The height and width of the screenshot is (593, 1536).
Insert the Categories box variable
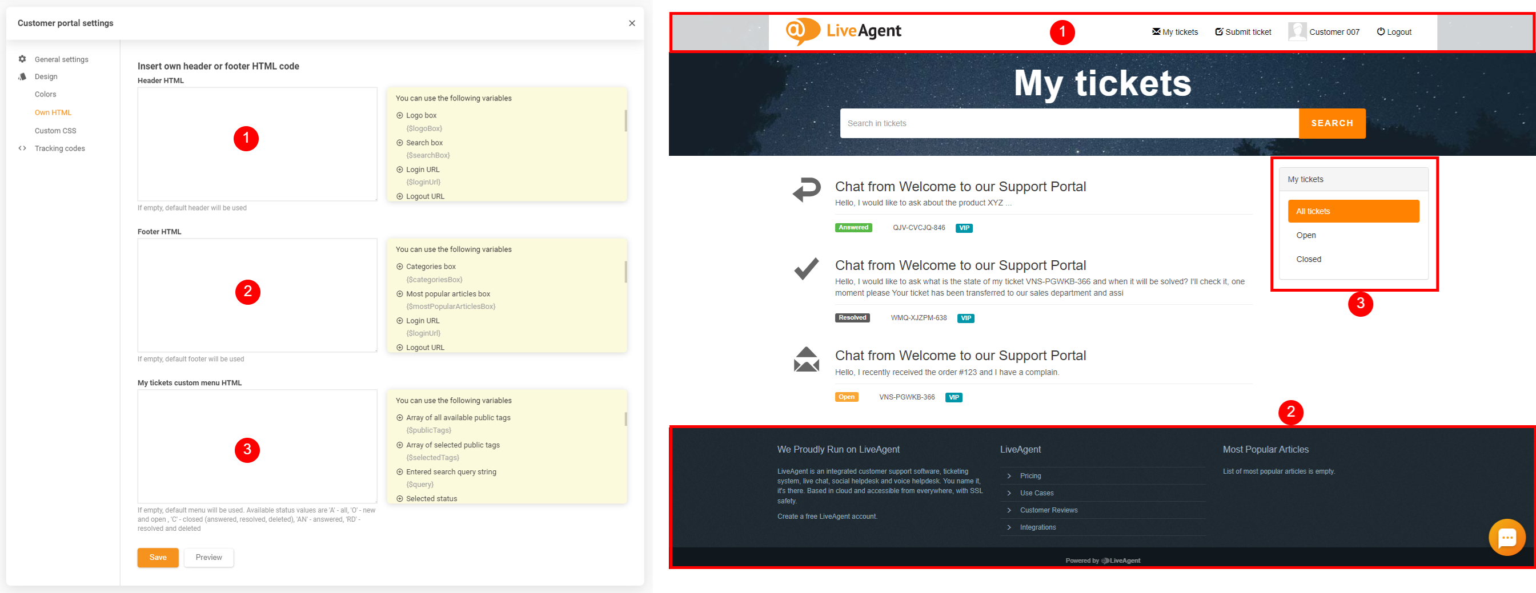(399, 267)
